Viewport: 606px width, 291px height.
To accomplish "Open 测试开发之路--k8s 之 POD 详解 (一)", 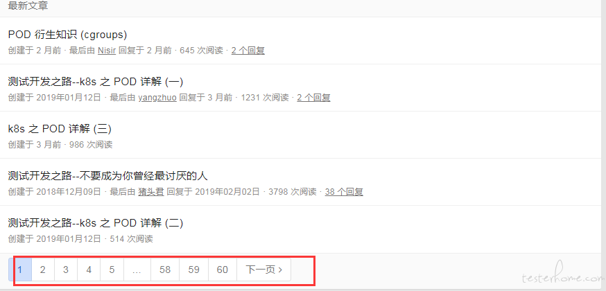I will (96, 82).
